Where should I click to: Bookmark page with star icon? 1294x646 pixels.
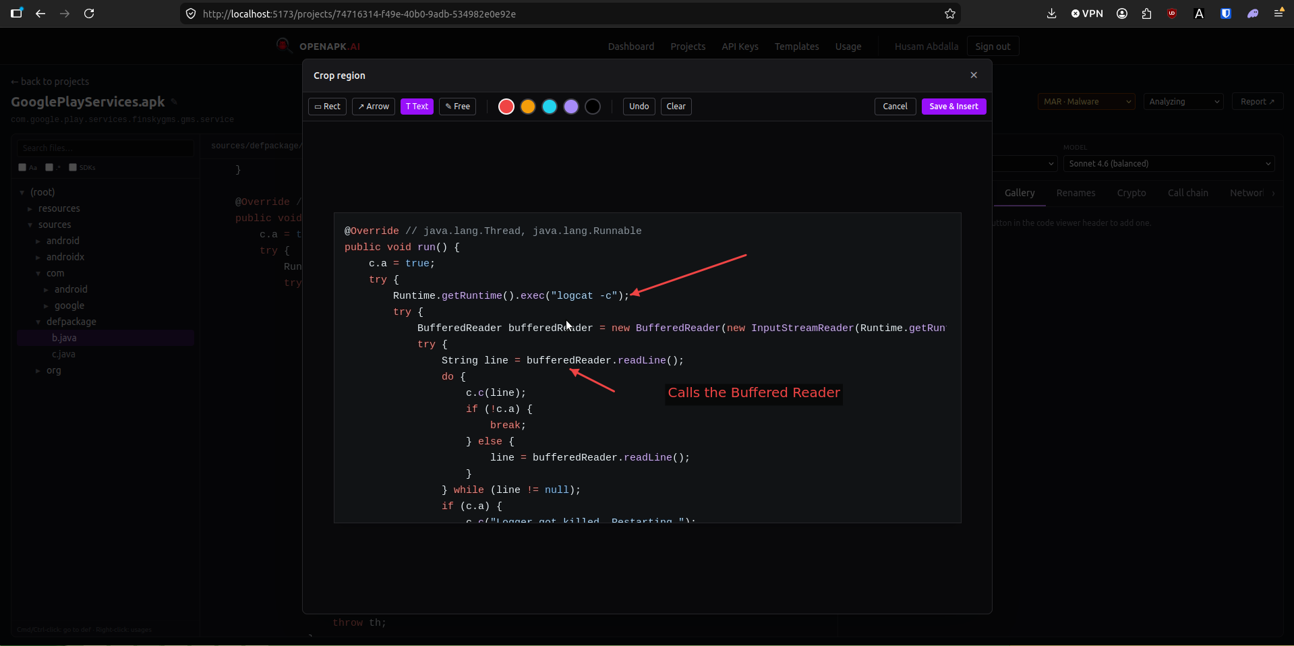[950, 13]
